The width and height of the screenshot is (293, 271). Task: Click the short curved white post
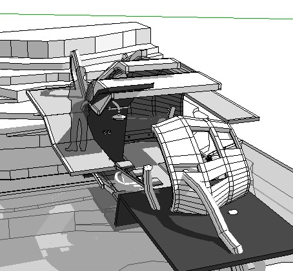coord(151,187)
